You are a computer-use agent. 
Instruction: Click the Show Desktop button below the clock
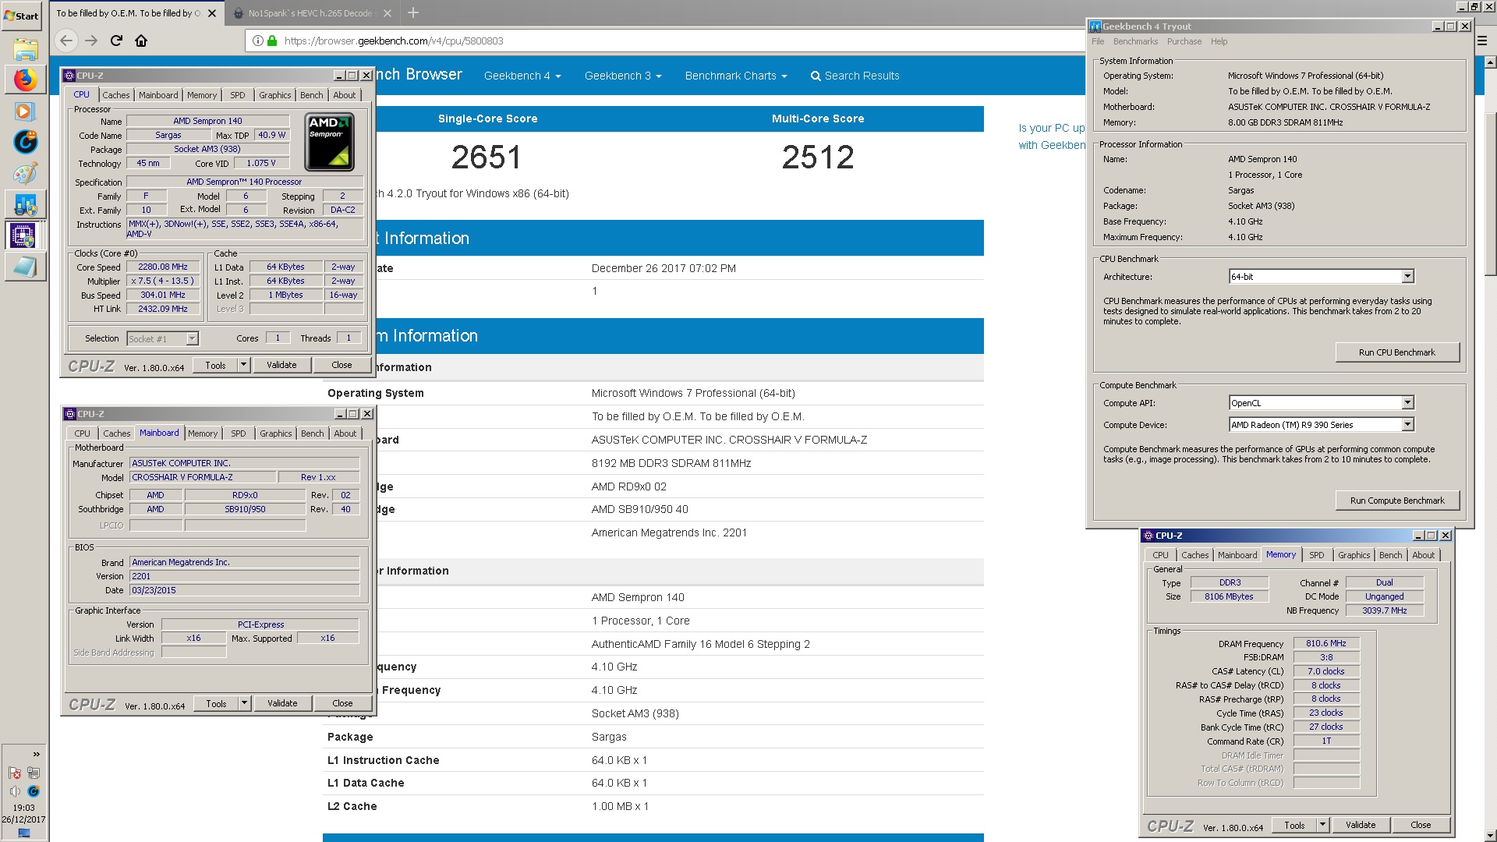[x=24, y=833]
